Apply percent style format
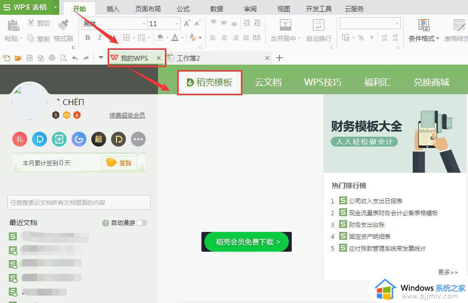Image resolution: width=468 pixels, height=303 pixels. (x=361, y=38)
